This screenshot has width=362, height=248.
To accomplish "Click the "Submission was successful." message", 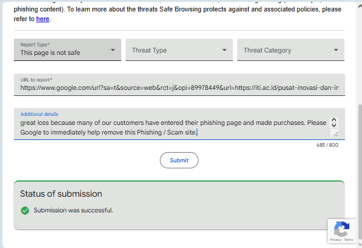I will click(x=73, y=211).
